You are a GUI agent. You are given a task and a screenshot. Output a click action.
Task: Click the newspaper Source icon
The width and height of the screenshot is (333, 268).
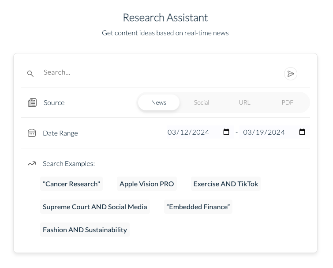click(x=32, y=102)
